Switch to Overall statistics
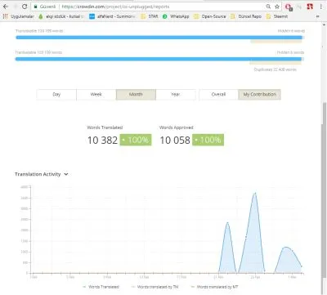 [218, 95]
